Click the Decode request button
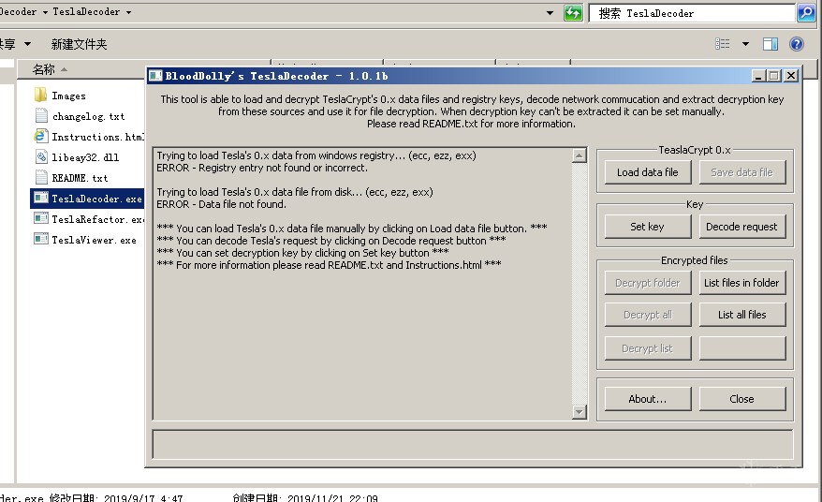This screenshot has height=502, width=822. [x=741, y=227]
